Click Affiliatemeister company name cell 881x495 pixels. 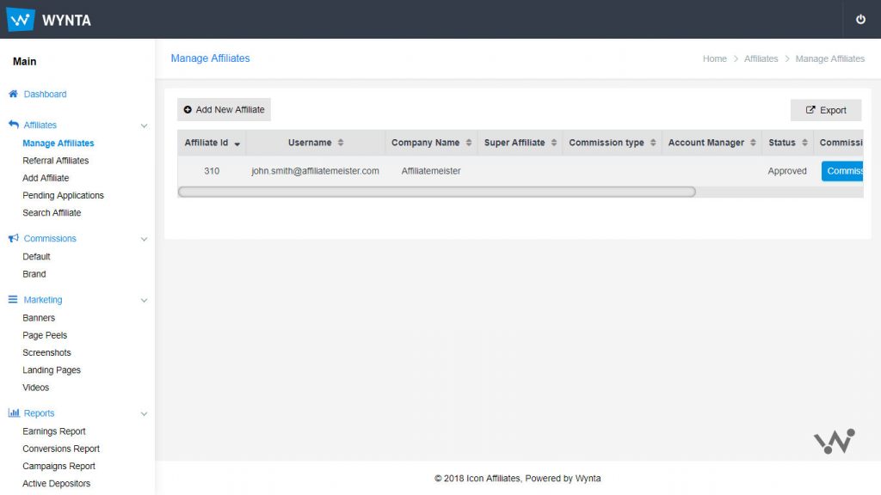(431, 171)
